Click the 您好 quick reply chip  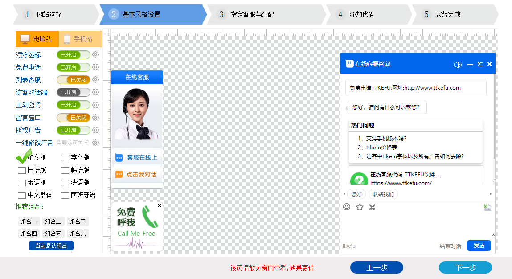pos(356,194)
